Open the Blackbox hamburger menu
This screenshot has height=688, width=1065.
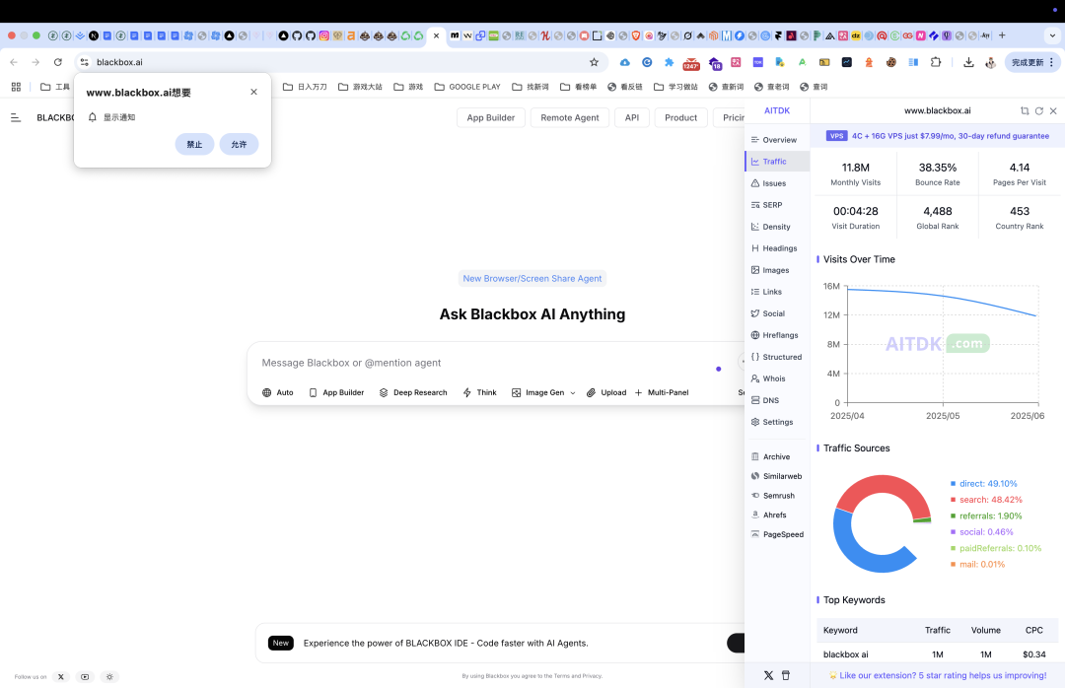(x=16, y=117)
